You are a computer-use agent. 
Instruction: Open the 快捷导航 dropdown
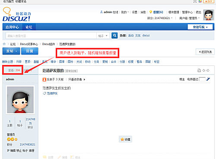[200, 27]
